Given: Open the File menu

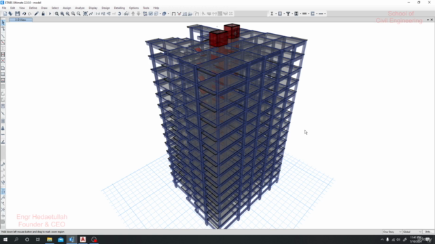Looking at the screenshot, I should point(4,8).
